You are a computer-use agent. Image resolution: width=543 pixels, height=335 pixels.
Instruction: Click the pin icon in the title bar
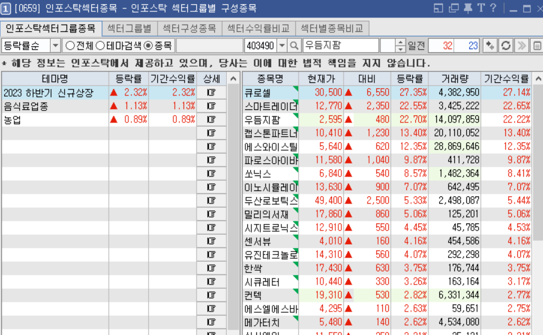(x=468, y=8)
